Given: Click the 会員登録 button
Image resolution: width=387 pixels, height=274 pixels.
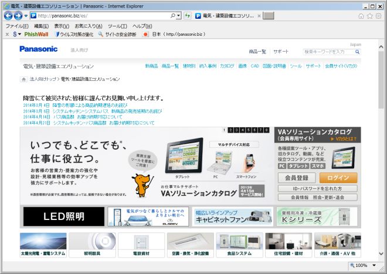Looking at the screenshot, I should (297, 178).
